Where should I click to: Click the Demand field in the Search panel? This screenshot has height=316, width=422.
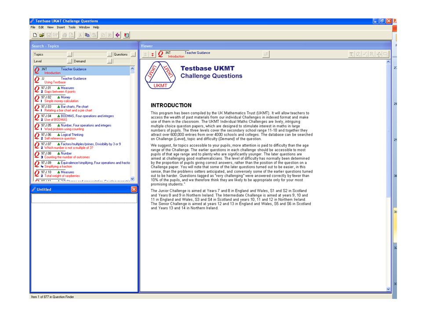click(90, 61)
